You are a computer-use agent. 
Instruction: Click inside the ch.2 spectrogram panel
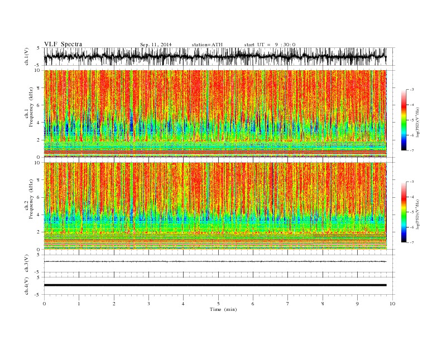click(x=215, y=206)
